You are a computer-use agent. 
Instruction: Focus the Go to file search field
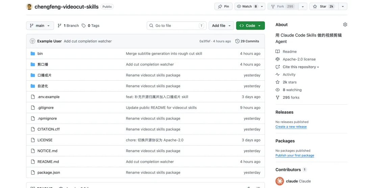(176, 26)
